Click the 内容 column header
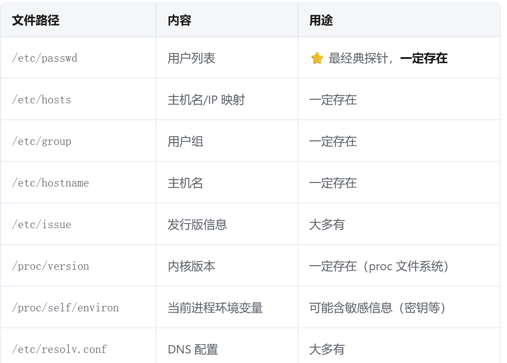507x363 pixels. pyautogui.click(x=179, y=21)
